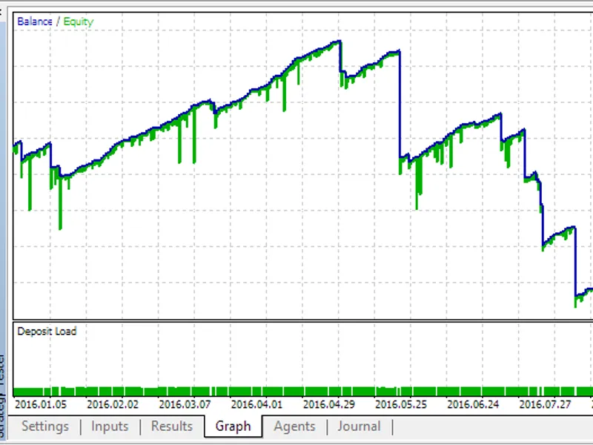Click the 2016.04.01 date label
Viewport: 593px width, 445px height.
click(x=256, y=404)
